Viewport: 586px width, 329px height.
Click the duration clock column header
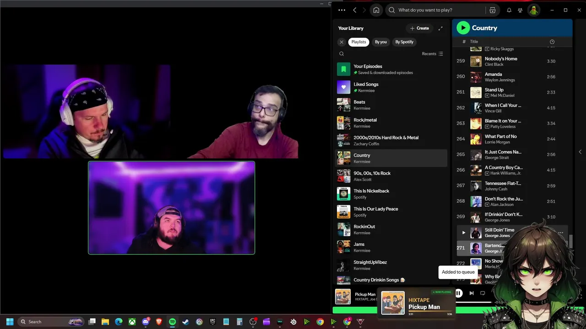pyautogui.click(x=552, y=42)
